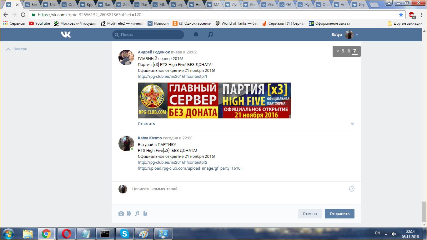
Task: Open the rpg-club.eu/ns2016hfcontestpr2 link
Action: [173, 162]
